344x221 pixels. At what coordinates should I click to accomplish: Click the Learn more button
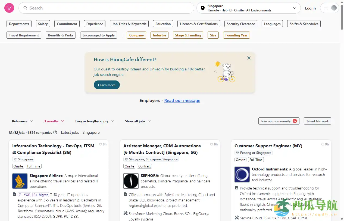point(107,85)
